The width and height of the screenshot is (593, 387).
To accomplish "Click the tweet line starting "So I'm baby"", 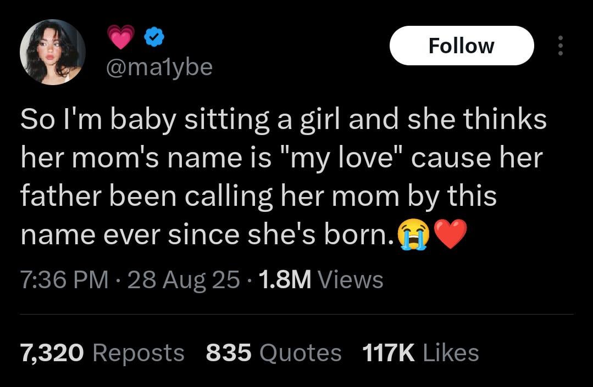I will pyautogui.click(x=283, y=119).
